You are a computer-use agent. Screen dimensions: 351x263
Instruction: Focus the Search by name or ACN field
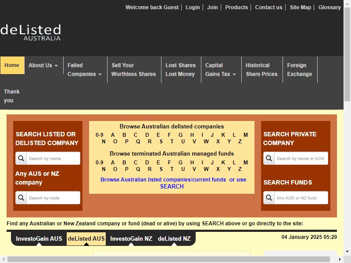301,158
